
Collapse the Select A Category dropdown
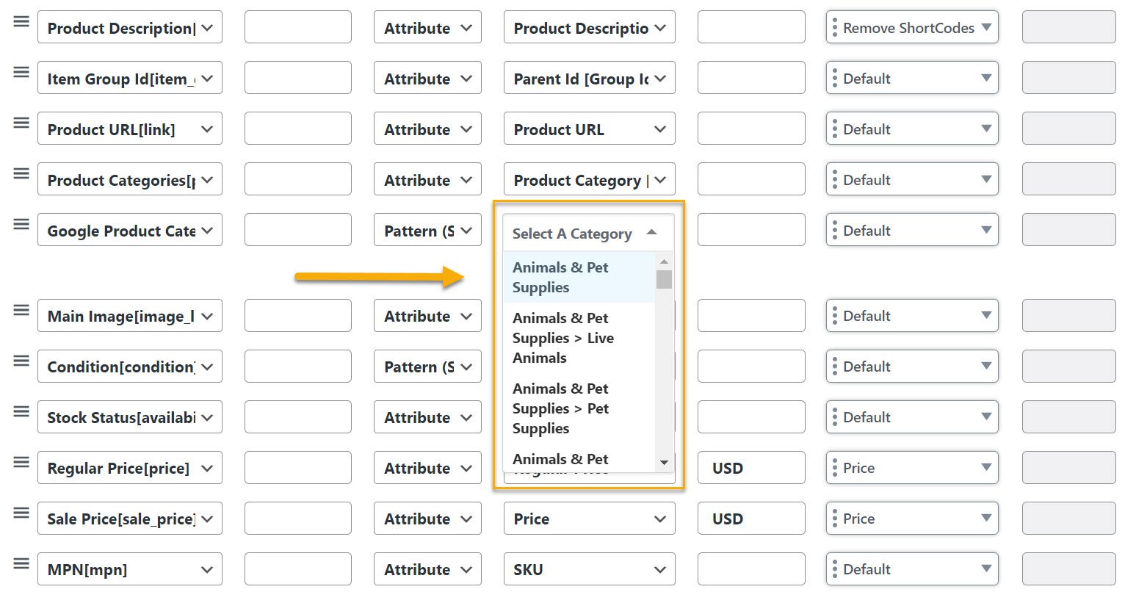588,234
